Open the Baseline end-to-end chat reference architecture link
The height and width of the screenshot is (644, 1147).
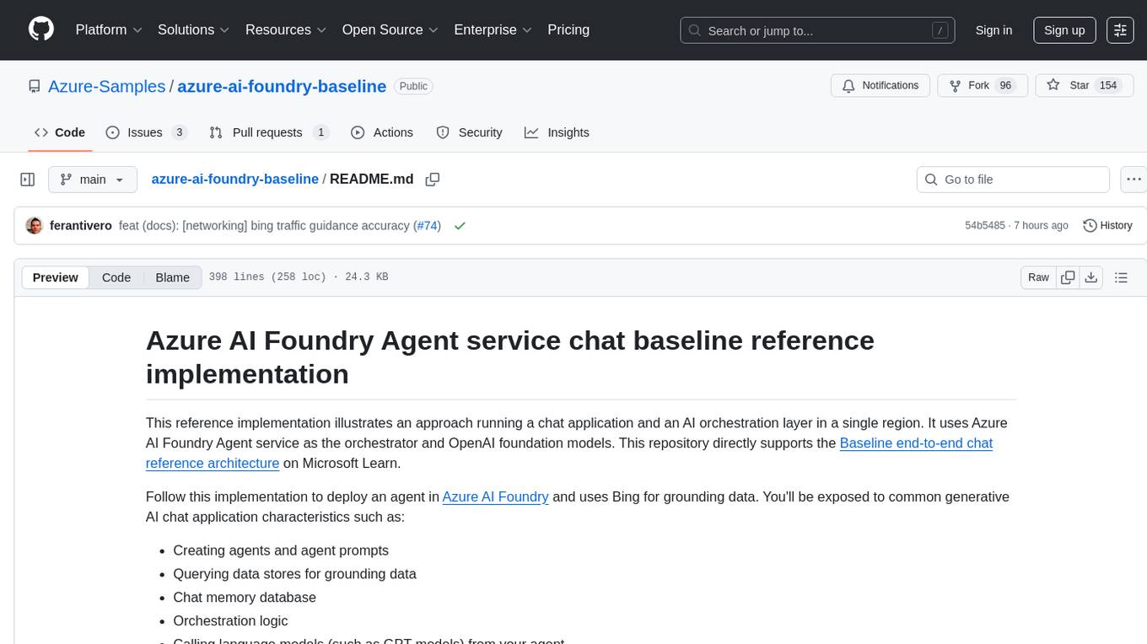pos(569,453)
